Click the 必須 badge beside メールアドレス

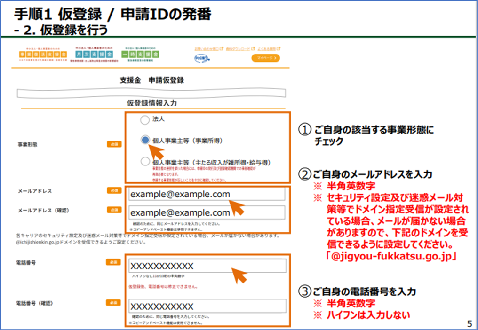point(113,191)
